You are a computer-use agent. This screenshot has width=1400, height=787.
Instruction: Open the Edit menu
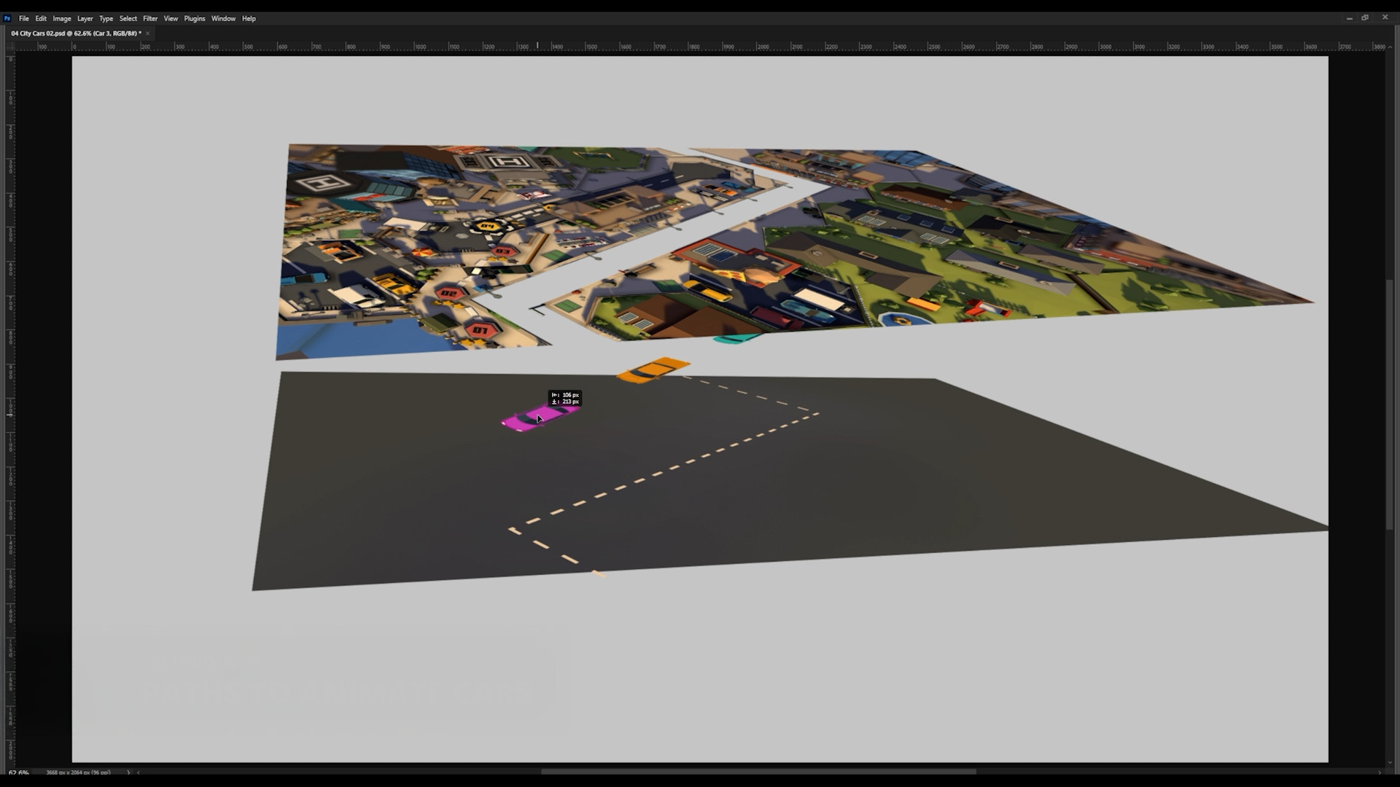[41, 18]
